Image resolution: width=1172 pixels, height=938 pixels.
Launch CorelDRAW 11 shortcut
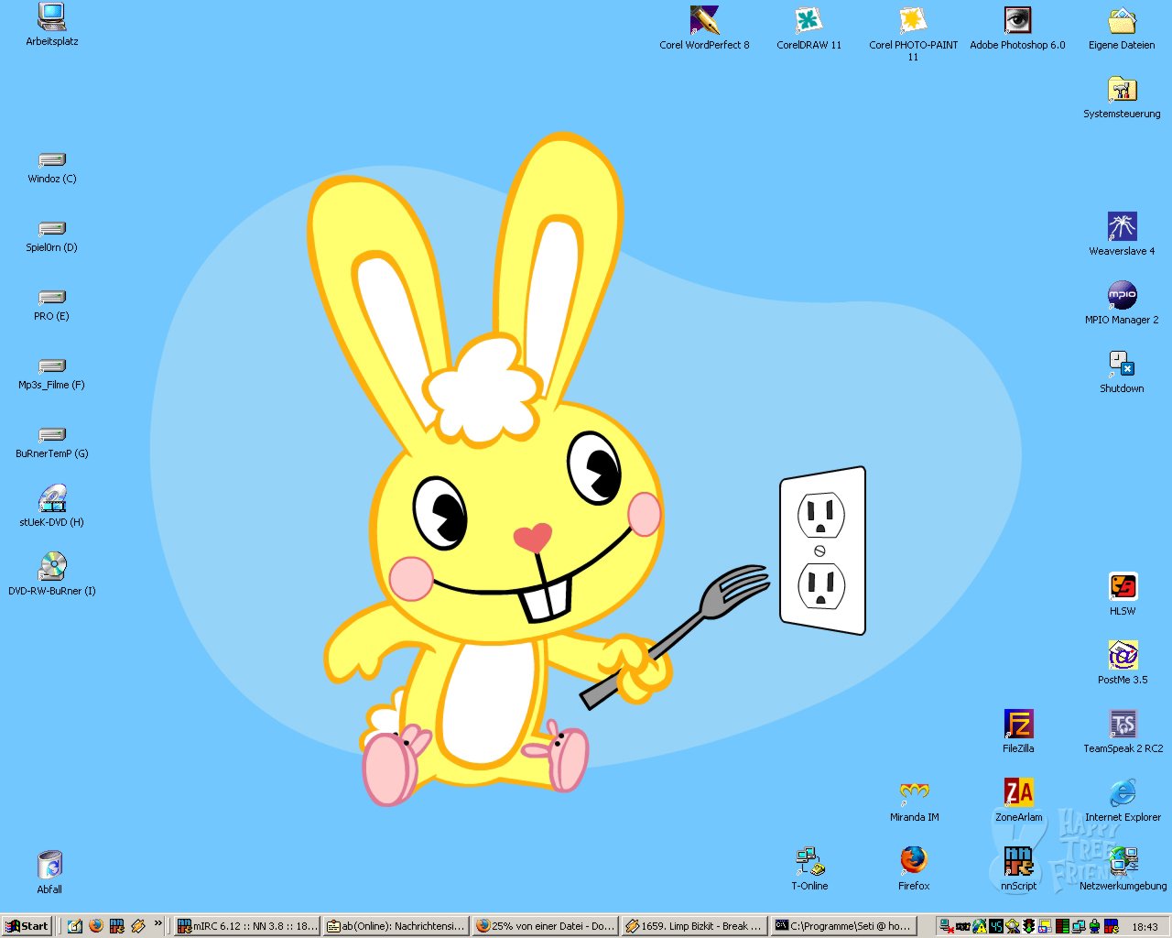(x=808, y=20)
